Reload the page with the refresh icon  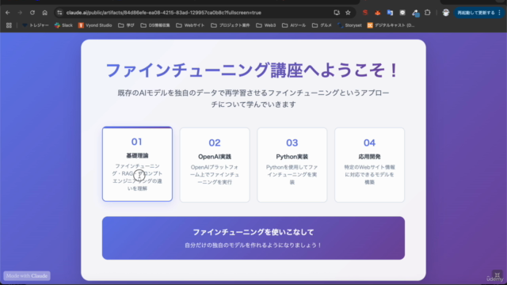point(32,13)
